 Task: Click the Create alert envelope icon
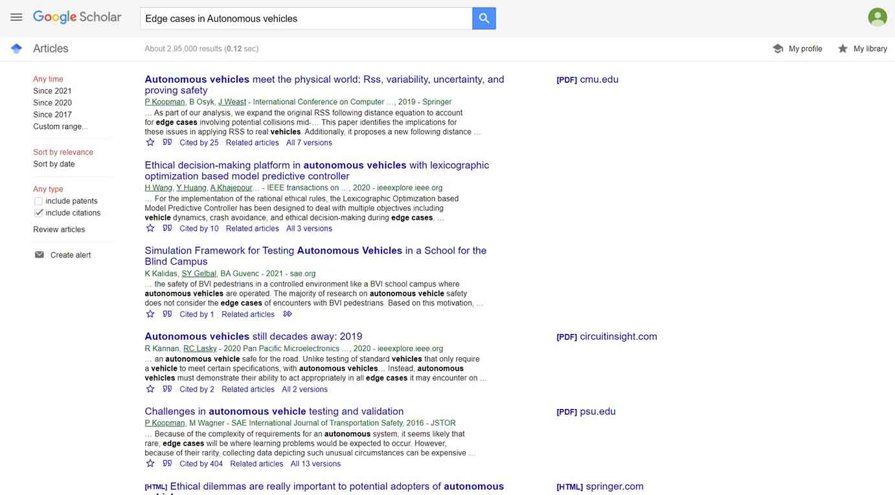pos(40,255)
